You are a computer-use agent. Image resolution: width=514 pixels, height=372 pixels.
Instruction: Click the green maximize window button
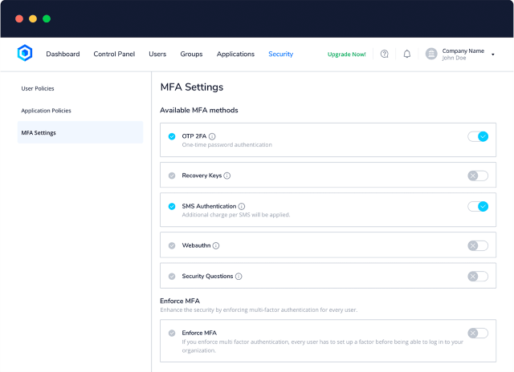tap(47, 18)
